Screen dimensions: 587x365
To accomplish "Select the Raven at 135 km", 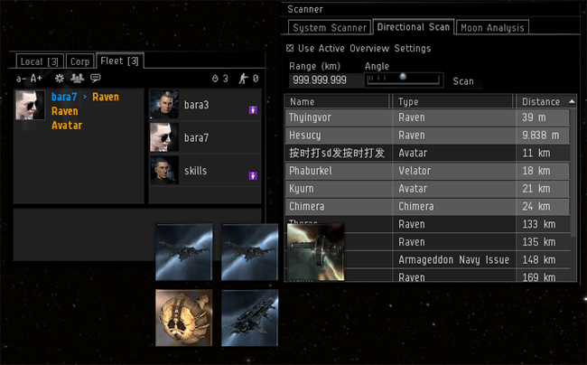I will (x=427, y=242).
